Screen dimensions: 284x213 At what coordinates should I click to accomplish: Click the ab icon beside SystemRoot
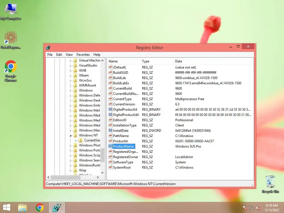coord(110,167)
